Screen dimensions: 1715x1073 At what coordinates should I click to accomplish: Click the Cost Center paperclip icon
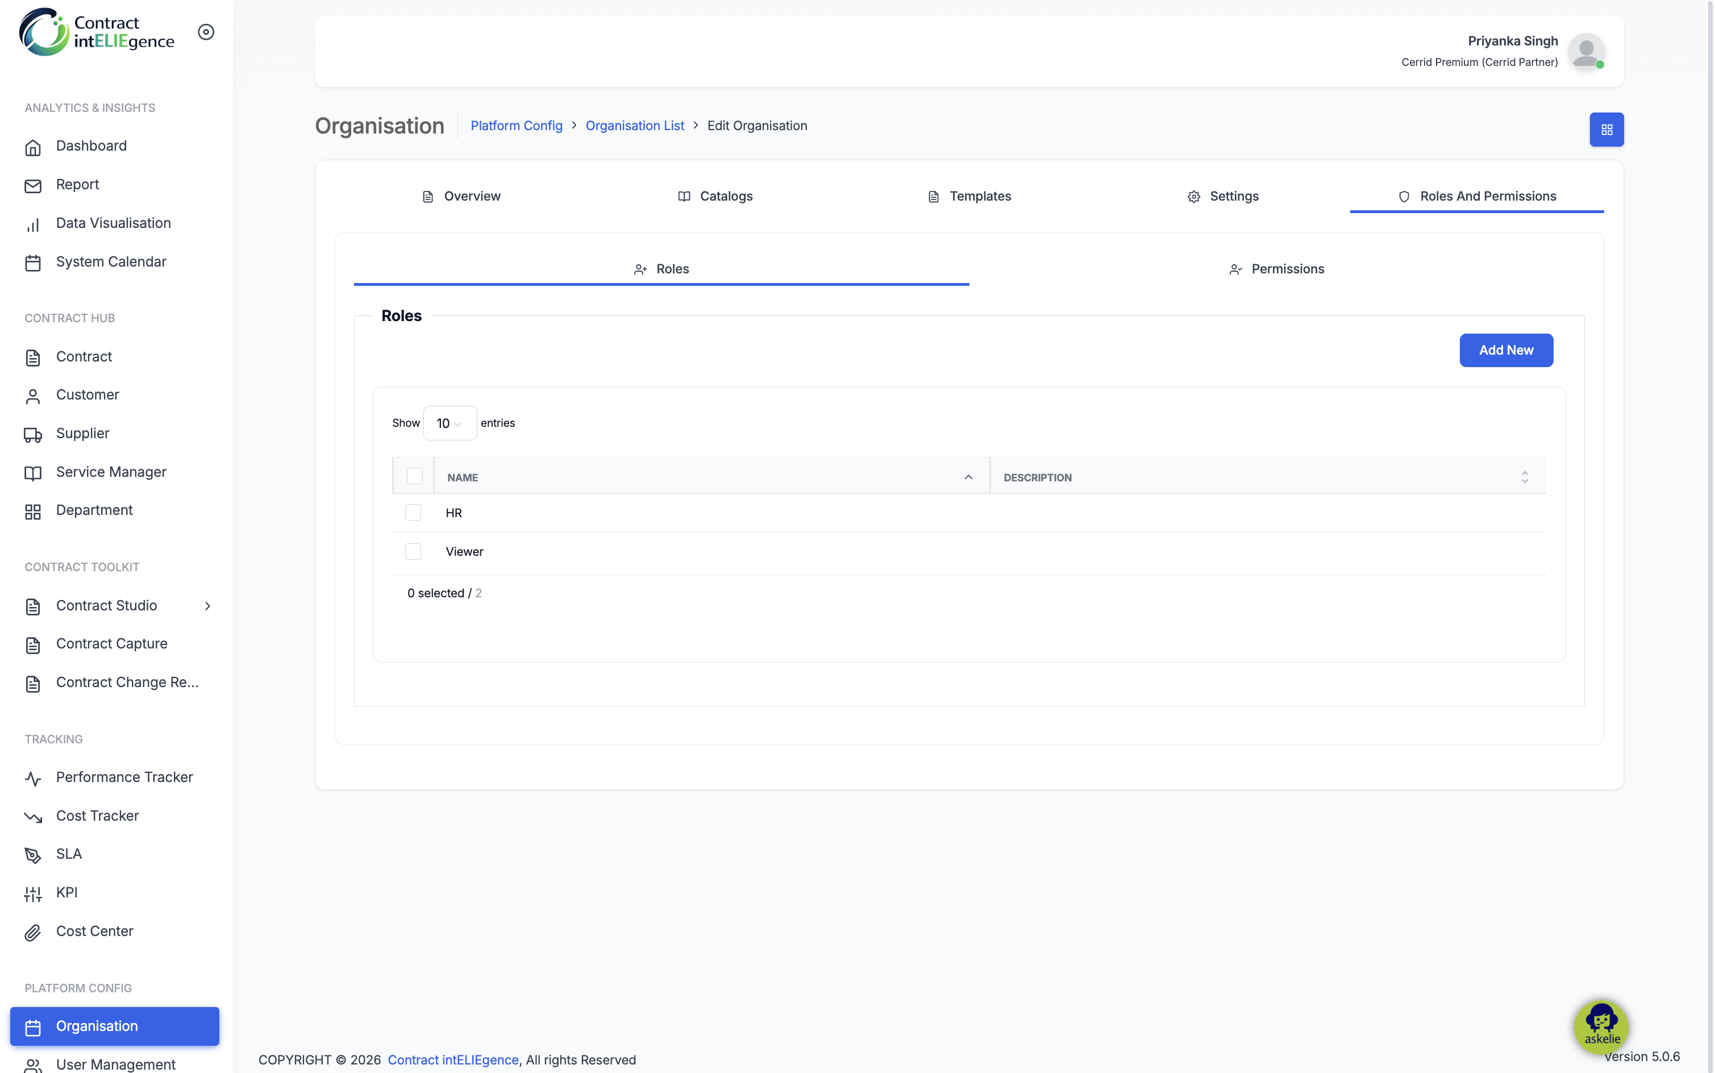(x=32, y=933)
